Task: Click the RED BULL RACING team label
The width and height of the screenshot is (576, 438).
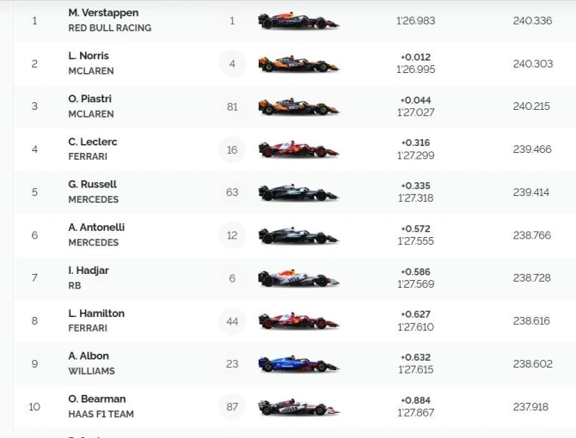Action: click(x=110, y=27)
